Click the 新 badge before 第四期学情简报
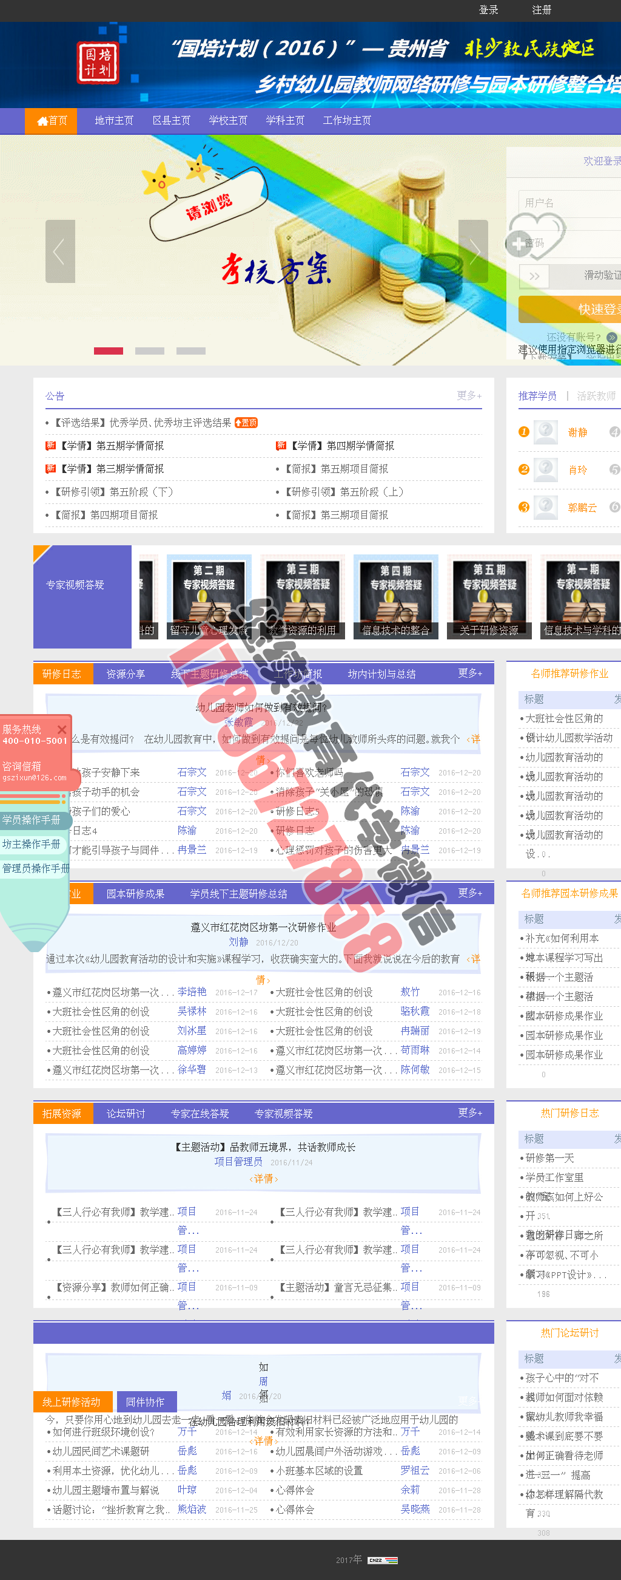The image size is (621, 1580). (281, 445)
